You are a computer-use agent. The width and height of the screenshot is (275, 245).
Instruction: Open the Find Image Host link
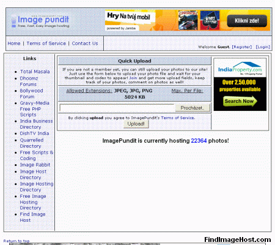coord(32,217)
